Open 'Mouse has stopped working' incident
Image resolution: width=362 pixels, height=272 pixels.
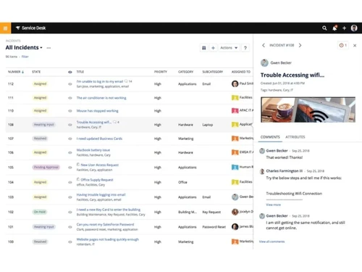coord(97,111)
